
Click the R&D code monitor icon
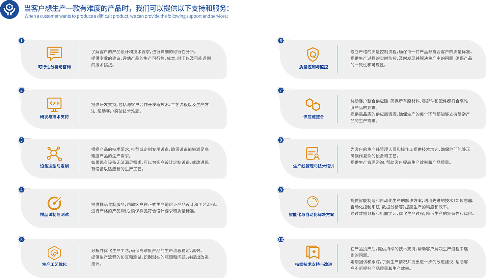point(54,104)
